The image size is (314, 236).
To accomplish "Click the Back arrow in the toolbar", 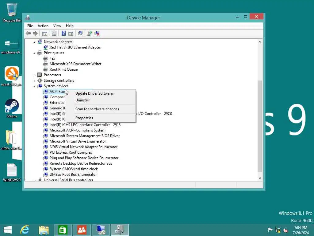I will pos(28,33).
